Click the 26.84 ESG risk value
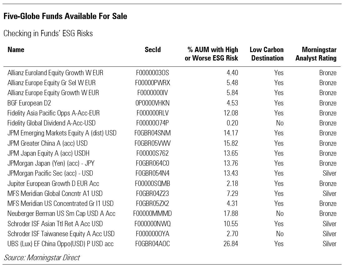345x268 pixels. [231, 244]
